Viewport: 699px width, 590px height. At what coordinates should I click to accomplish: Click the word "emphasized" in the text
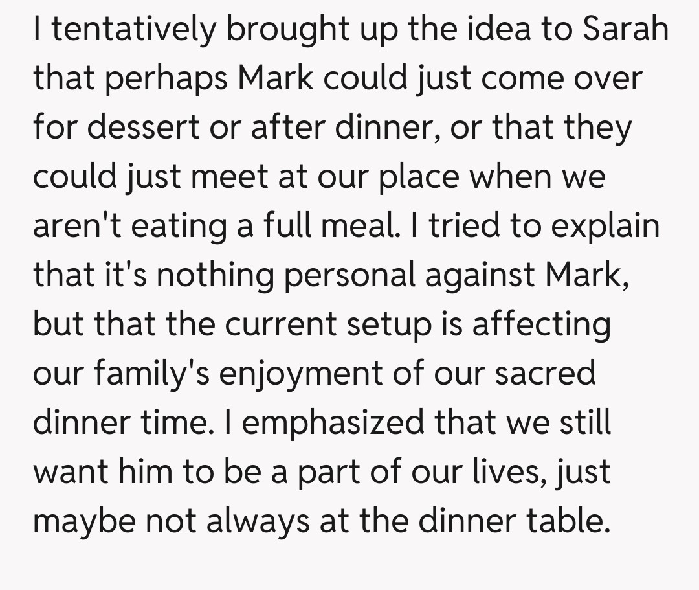coord(333,424)
